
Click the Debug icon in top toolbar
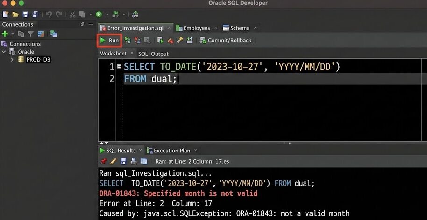pyautogui.click(x=116, y=14)
